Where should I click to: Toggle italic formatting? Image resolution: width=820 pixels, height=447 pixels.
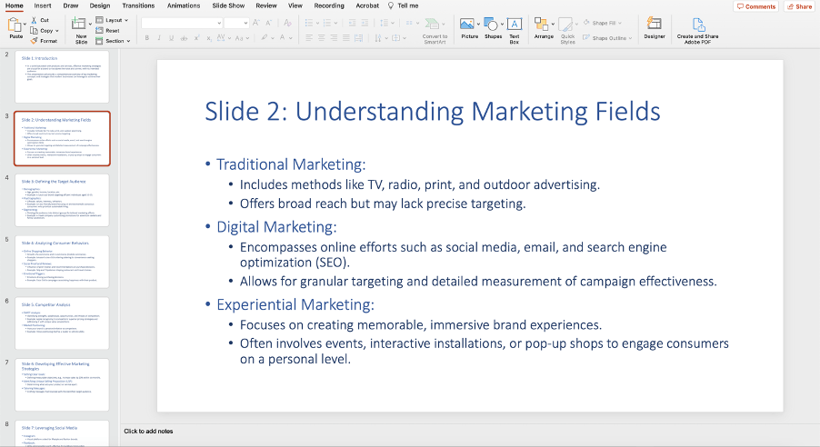point(159,37)
